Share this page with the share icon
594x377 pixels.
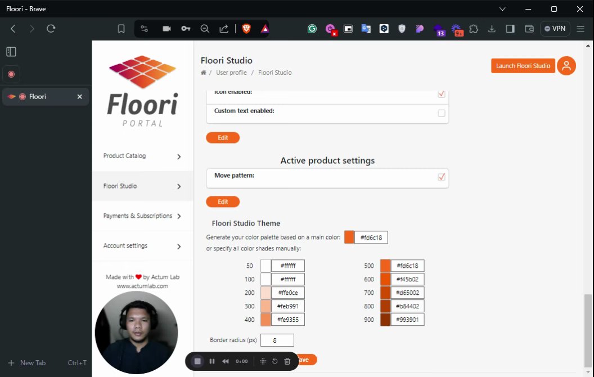coord(224,29)
